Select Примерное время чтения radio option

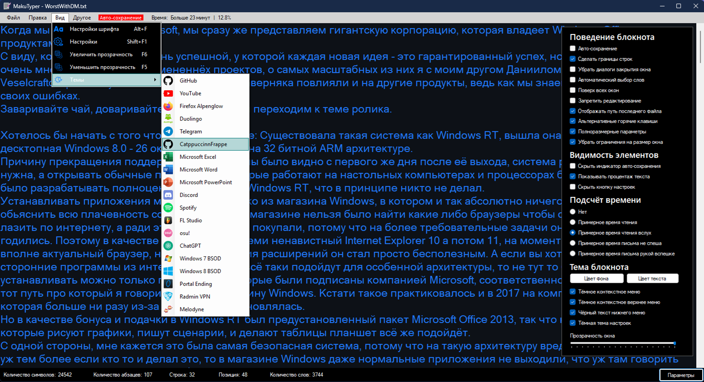point(573,222)
